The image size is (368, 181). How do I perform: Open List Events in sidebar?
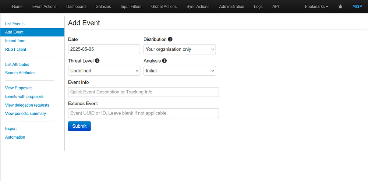tap(15, 24)
